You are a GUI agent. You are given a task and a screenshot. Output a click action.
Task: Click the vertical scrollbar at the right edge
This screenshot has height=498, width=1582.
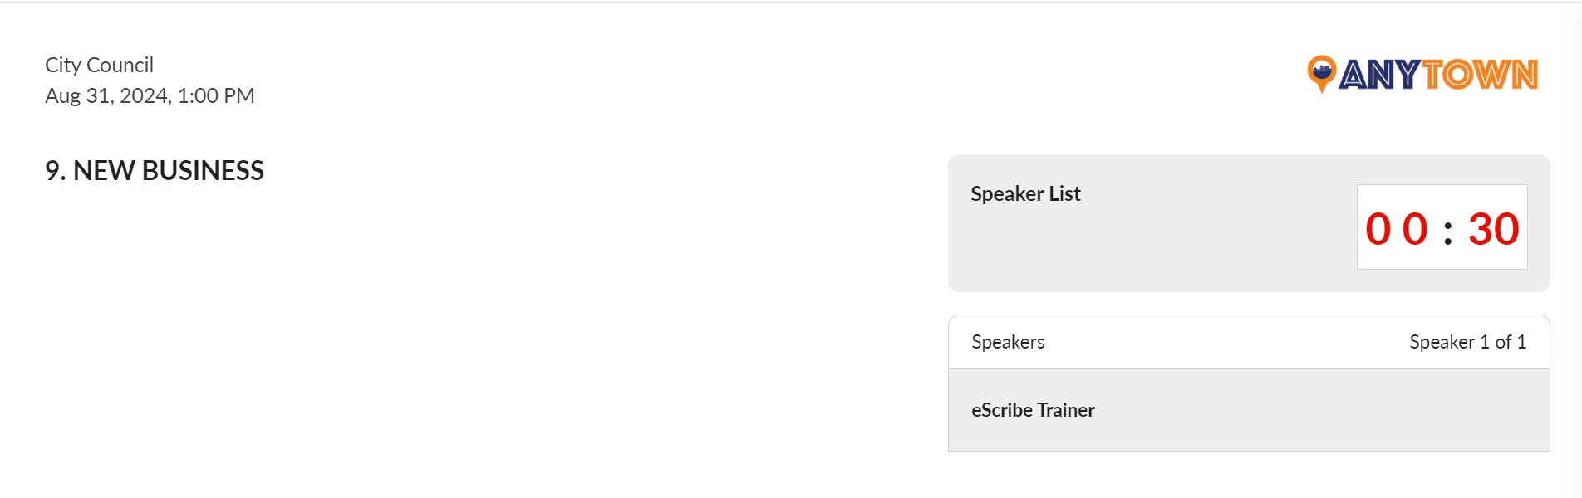coord(1576,249)
